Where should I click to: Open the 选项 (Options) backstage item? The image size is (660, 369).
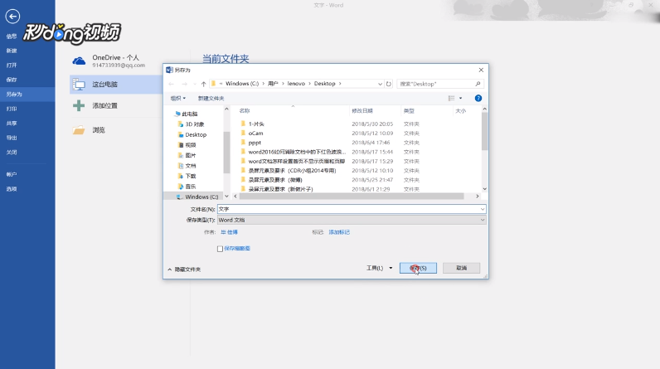pos(12,189)
